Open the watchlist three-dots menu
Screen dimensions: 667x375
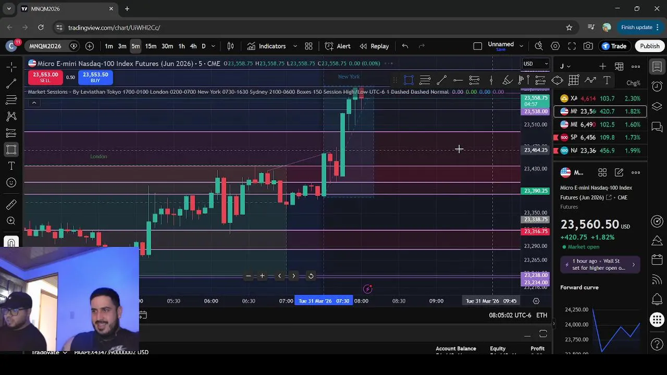click(x=636, y=66)
